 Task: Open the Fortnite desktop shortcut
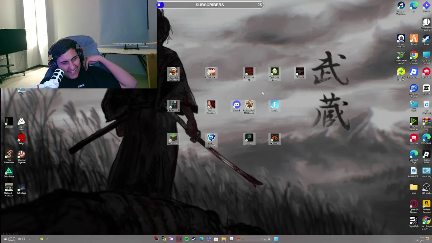coord(274,106)
